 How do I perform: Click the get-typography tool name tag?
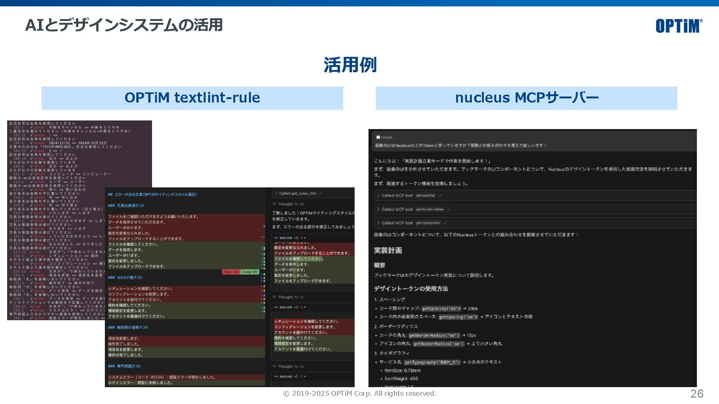(x=428, y=223)
